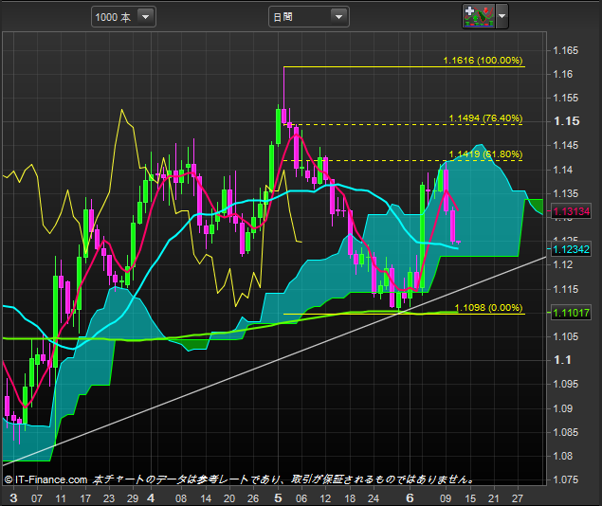Select the 1.1098 (0.00%) Fibonacci label
This screenshot has width=602, height=506.
(x=488, y=308)
